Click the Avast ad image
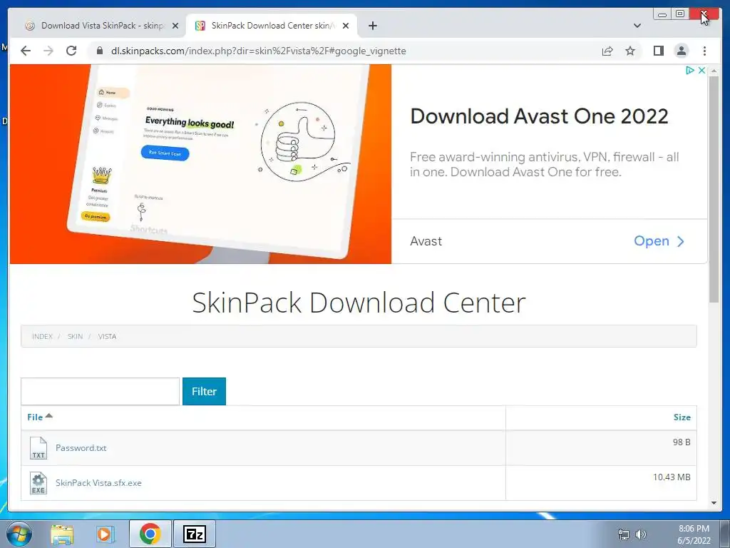 [x=200, y=164]
